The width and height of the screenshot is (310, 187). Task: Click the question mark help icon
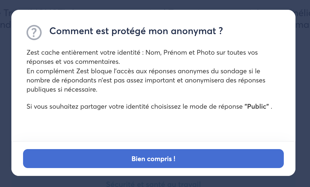tap(34, 32)
